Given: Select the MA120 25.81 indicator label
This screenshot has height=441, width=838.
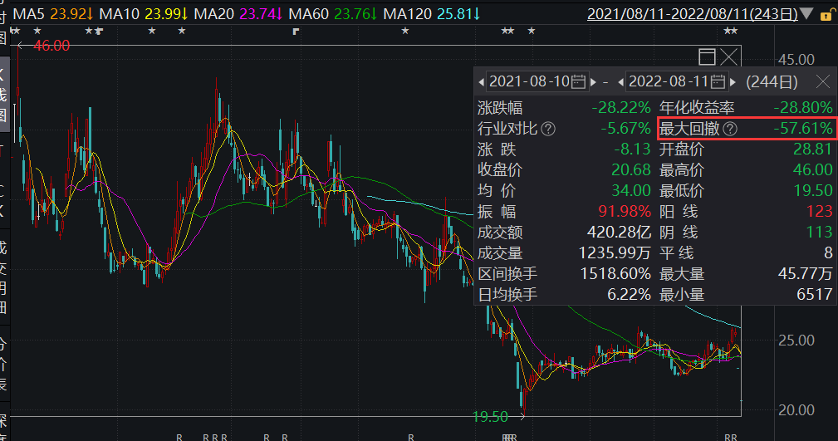Looking at the screenshot, I should pyautogui.click(x=432, y=14).
